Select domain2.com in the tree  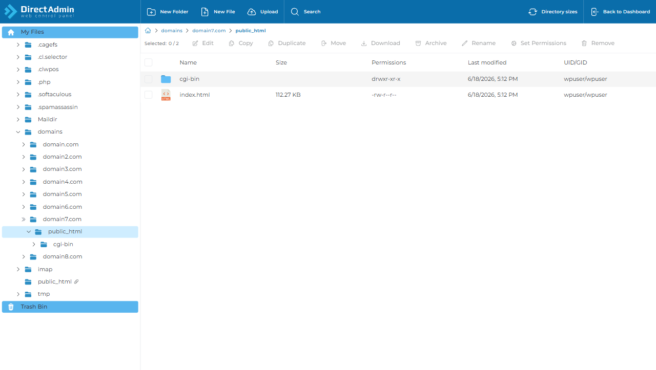pyautogui.click(x=63, y=157)
